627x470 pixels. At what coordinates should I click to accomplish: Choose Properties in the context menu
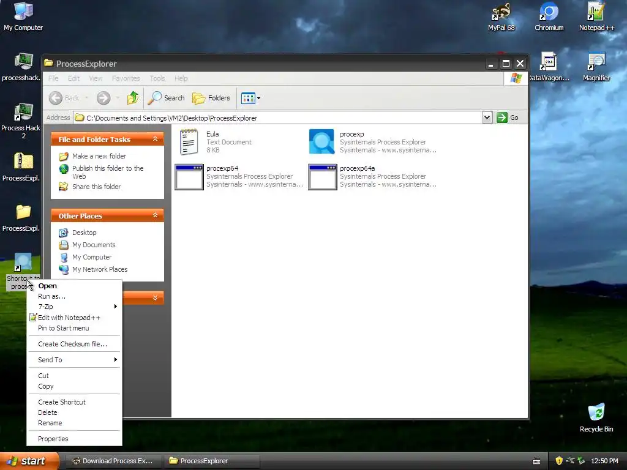tap(74, 439)
